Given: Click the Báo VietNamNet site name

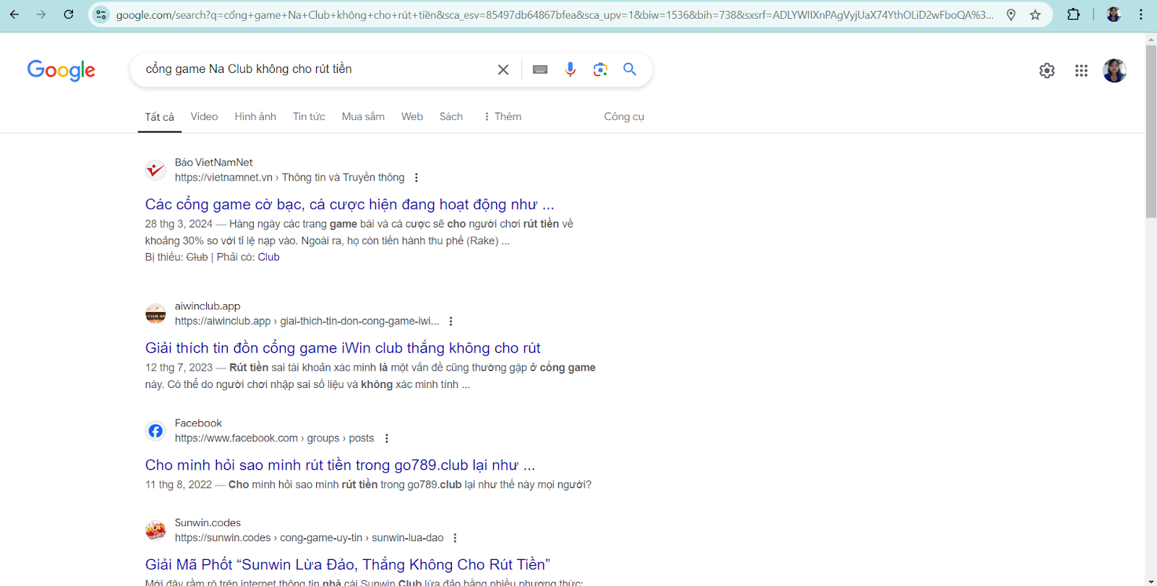Looking at the screenshot, I should (213, 163).
